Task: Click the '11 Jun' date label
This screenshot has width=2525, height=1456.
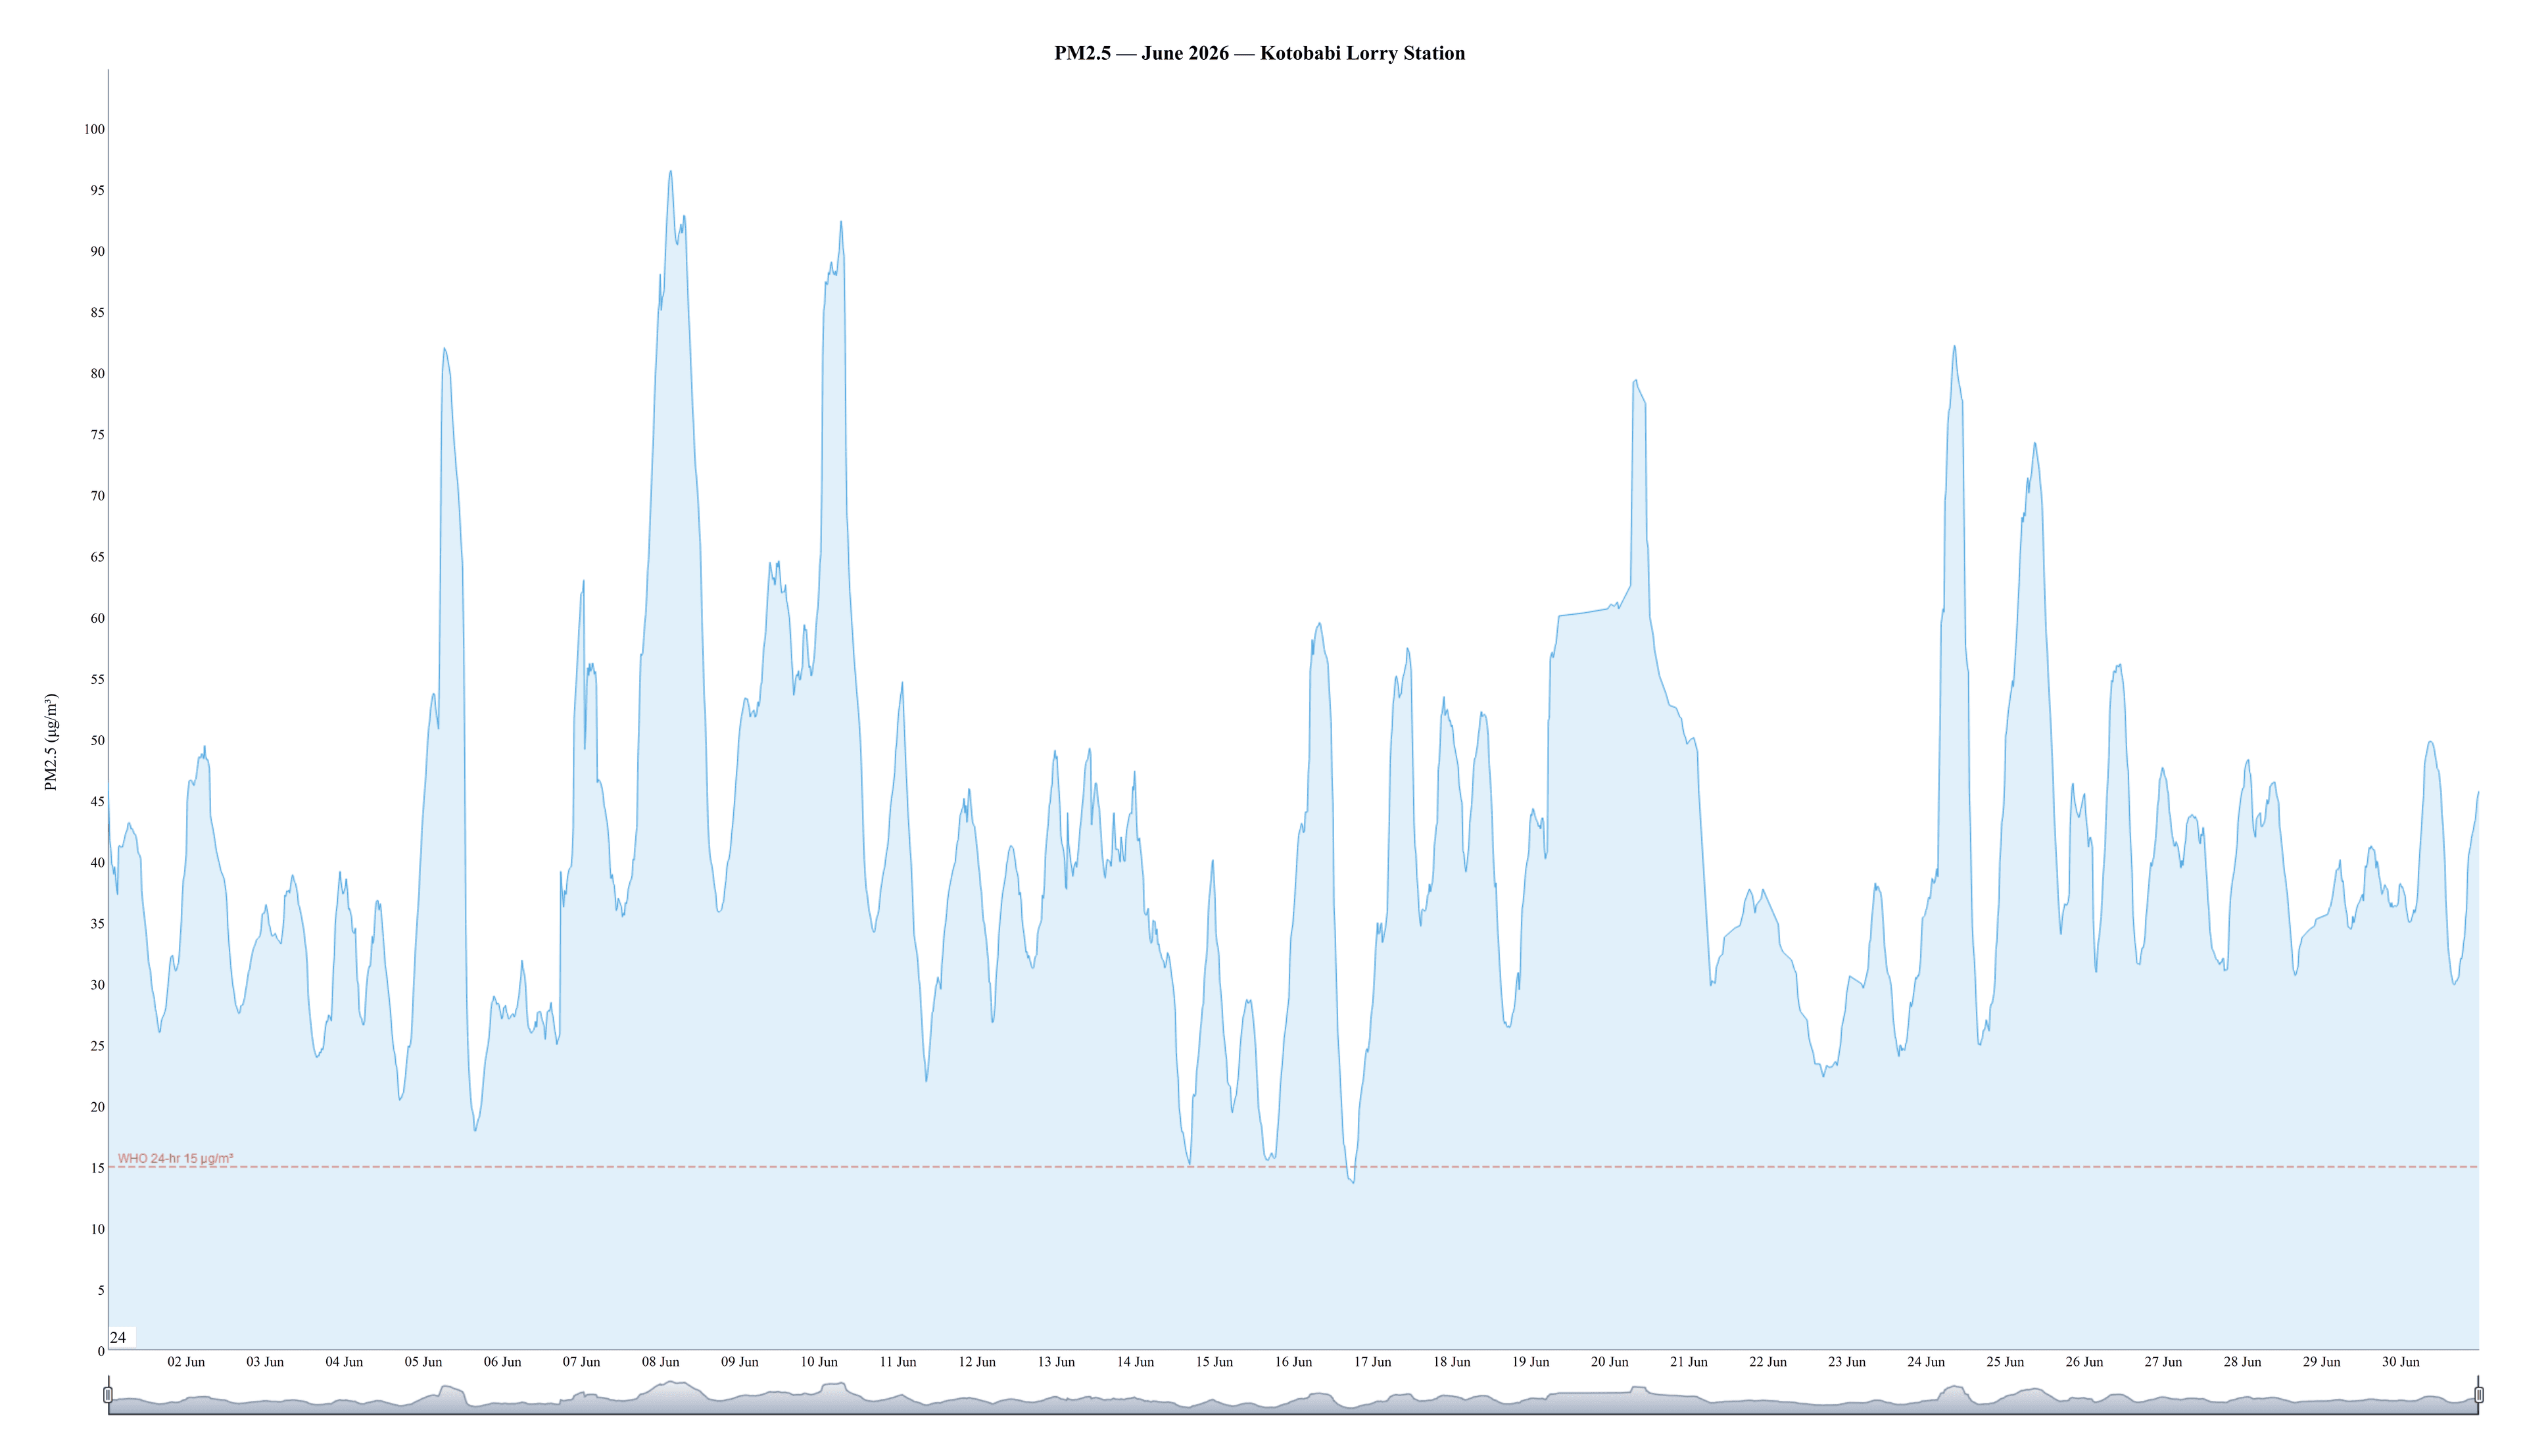Action: pyautogui.click(x=898, y=1362)
